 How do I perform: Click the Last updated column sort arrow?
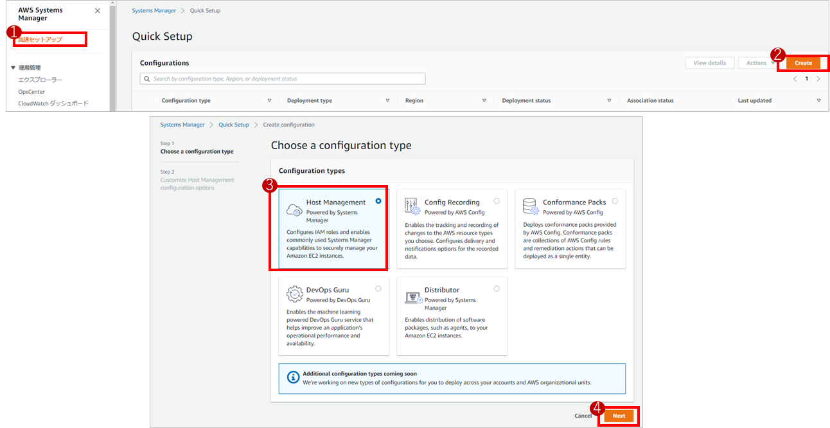818,100
